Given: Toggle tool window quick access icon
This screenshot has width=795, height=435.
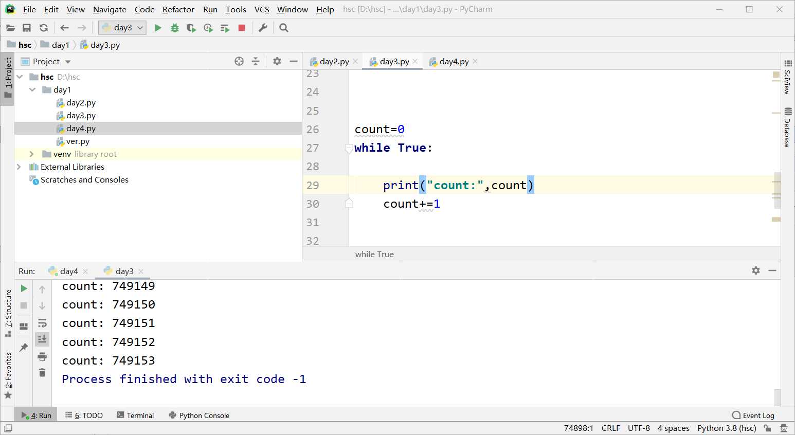Looking at the screenshot, I should coord(8,428).
